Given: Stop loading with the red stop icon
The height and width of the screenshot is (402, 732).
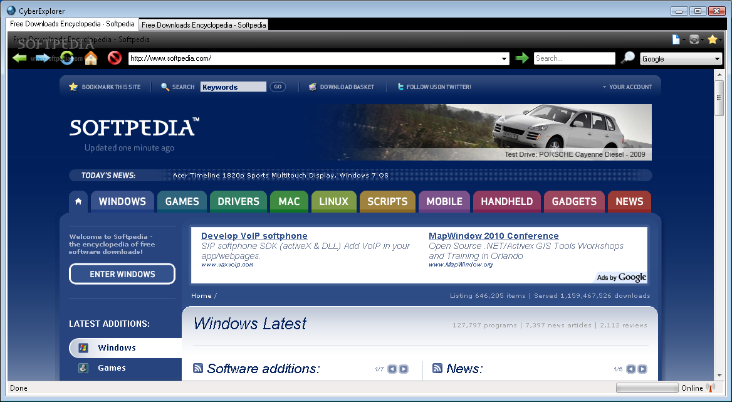Looking at the screenshot, I should (114, 58).
